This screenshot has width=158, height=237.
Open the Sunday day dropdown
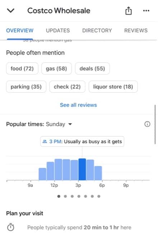(x=59, y=124)
